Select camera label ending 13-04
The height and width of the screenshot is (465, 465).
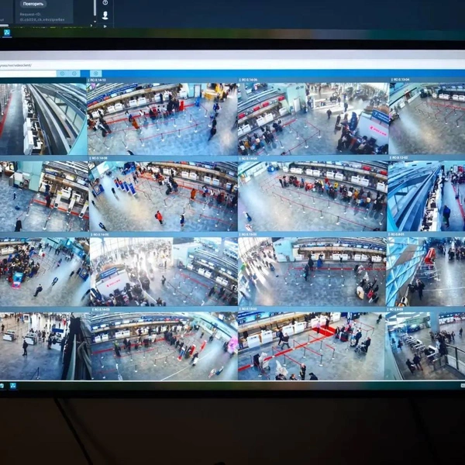tap(401, 80)
